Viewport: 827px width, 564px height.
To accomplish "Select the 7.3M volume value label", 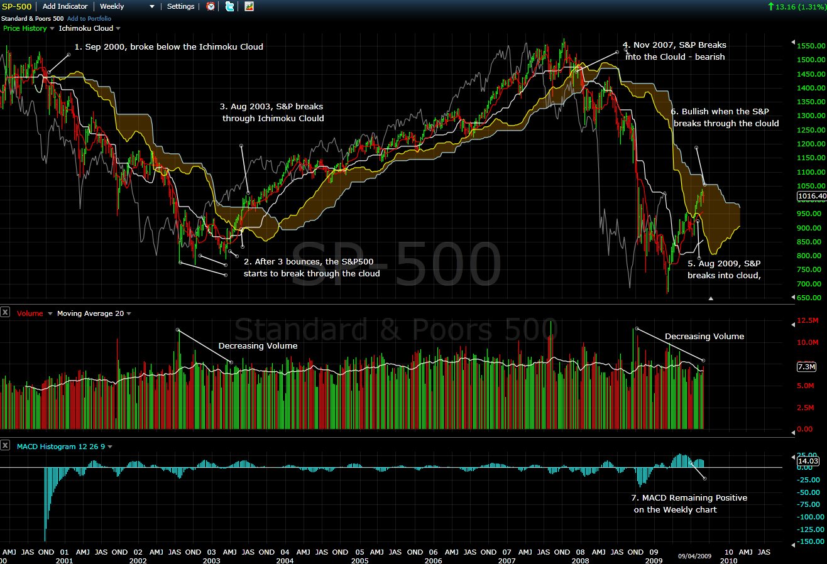I will tap(806, 367).
